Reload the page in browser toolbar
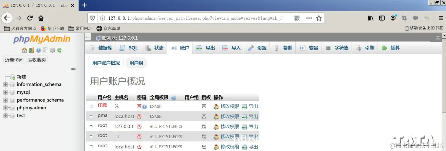Viewport: 446px width, 151px height. (x=30, y=18)
